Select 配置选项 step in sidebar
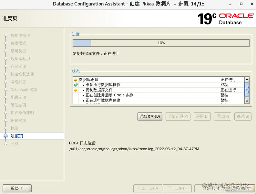Viewport: 256px width, 194px height. point(18,97)
